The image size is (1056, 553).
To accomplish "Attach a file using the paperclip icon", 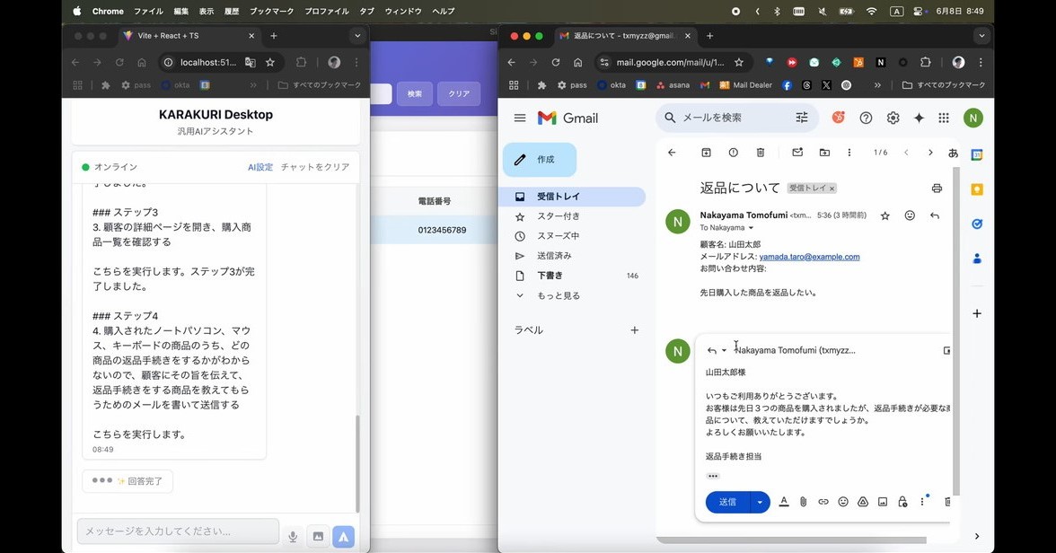I will [x=804, y=502].
